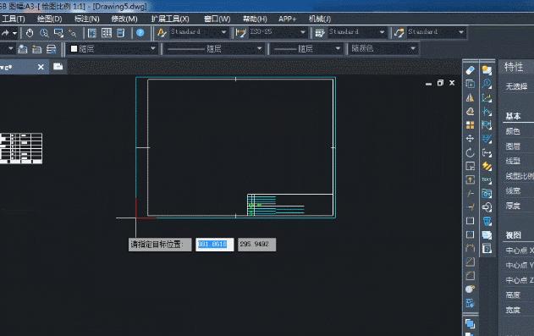The image size is (534, 336).
Task: Open the 绘图(D) menu
Action: pyautogui.click(x=50, y=19)
